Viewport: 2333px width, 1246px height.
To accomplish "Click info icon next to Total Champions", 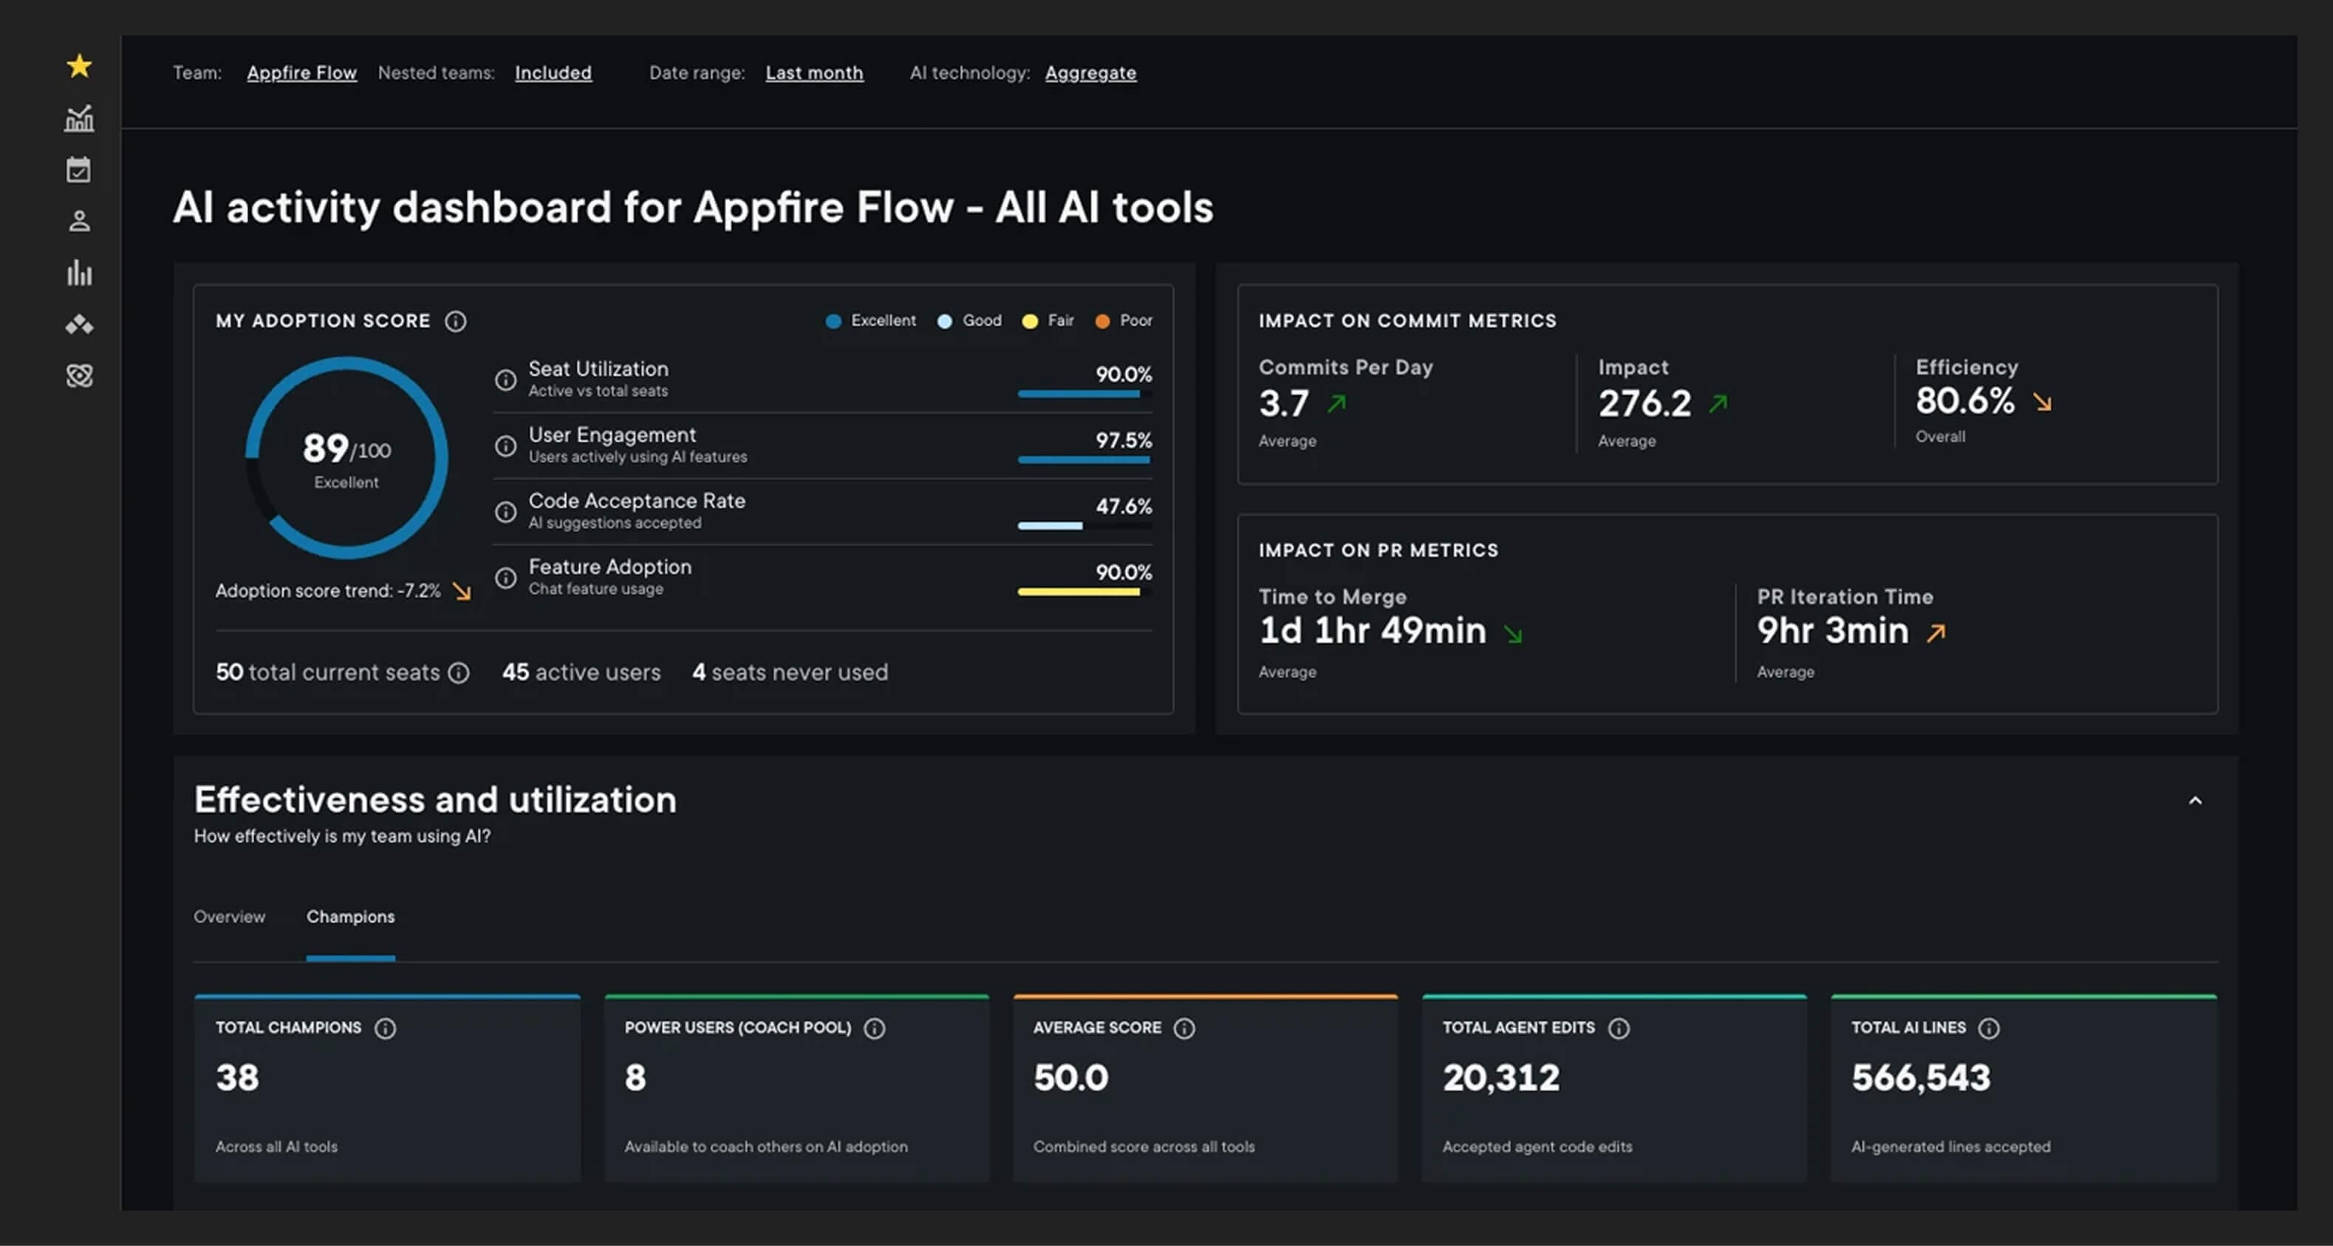I will (385, 1029).
